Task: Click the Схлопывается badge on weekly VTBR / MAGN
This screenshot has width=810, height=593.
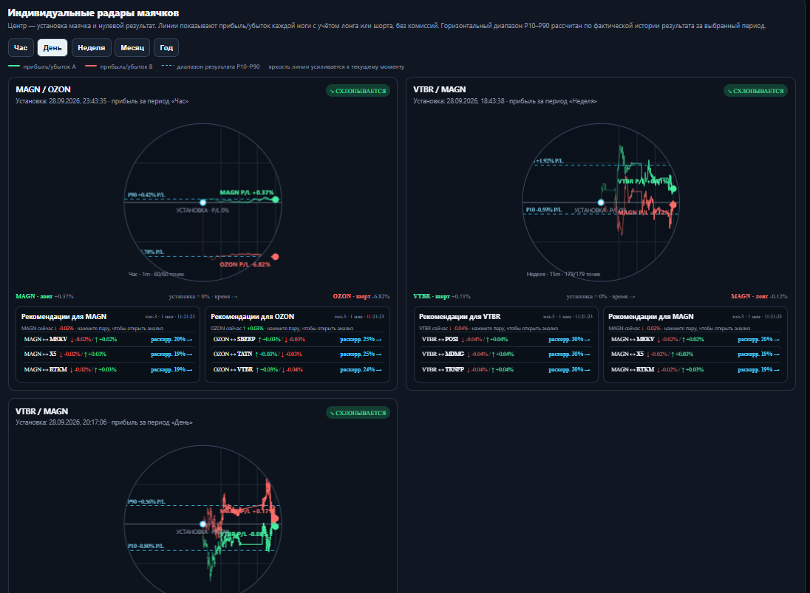Action: 756,91
